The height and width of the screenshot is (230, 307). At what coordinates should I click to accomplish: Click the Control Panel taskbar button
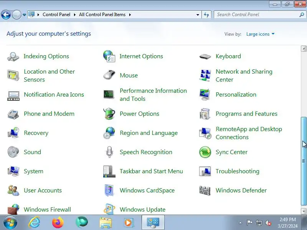tap(153, 223)
